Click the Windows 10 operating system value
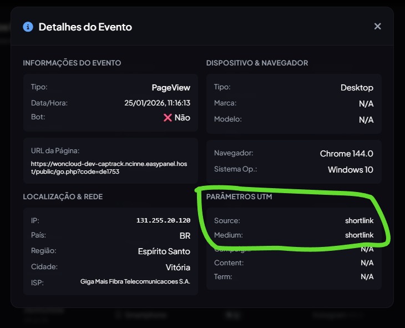 (x=350, y=169)
